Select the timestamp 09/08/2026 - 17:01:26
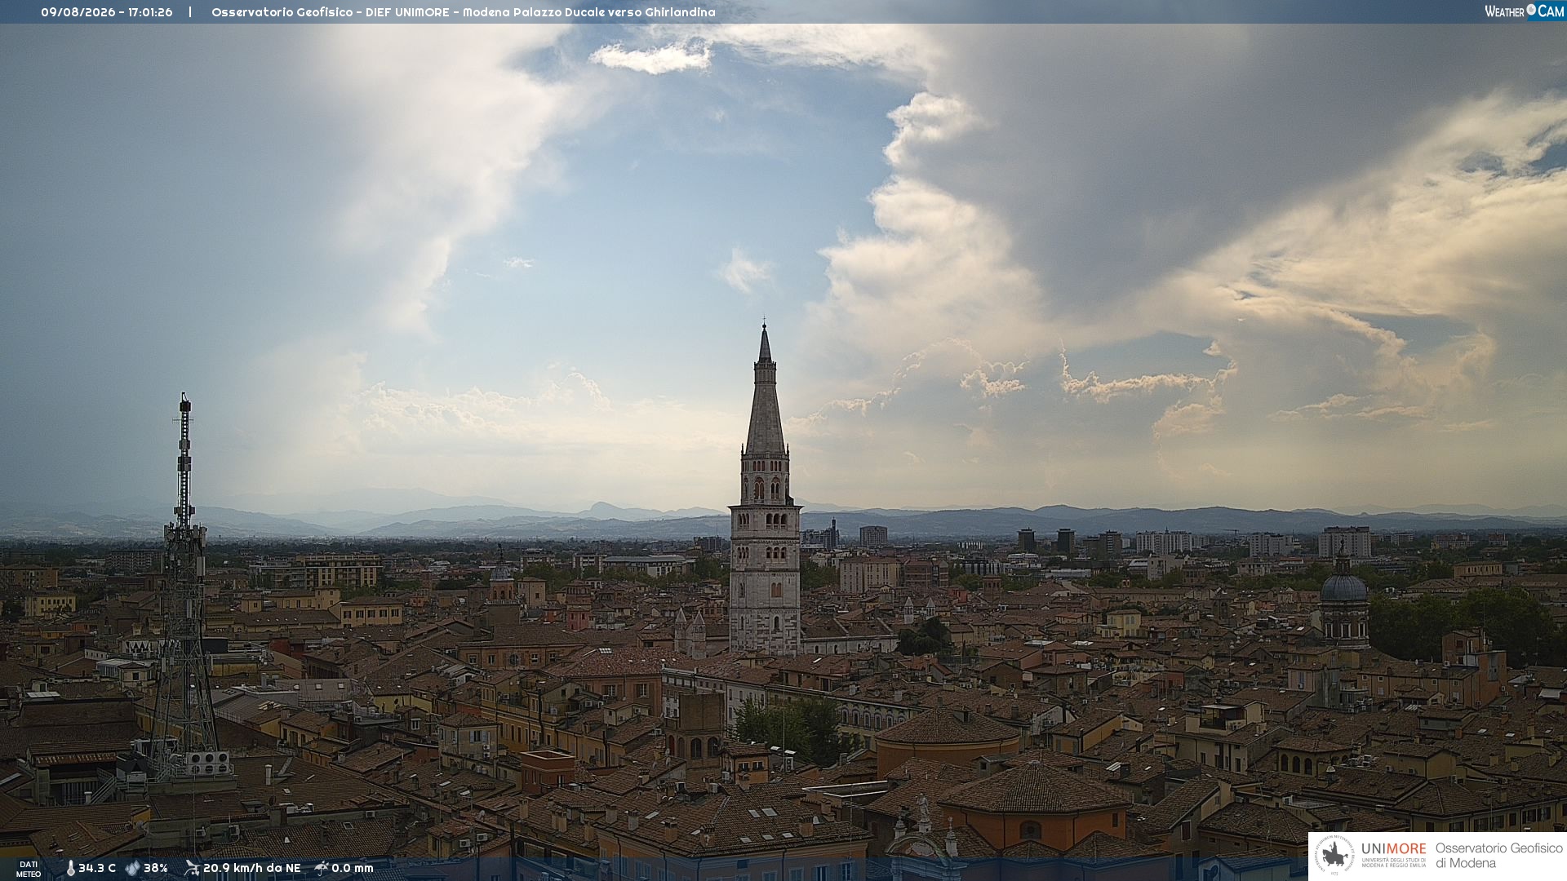This screenshot has height=881, width=1567. pyautogui.click(x=107, y=12)
